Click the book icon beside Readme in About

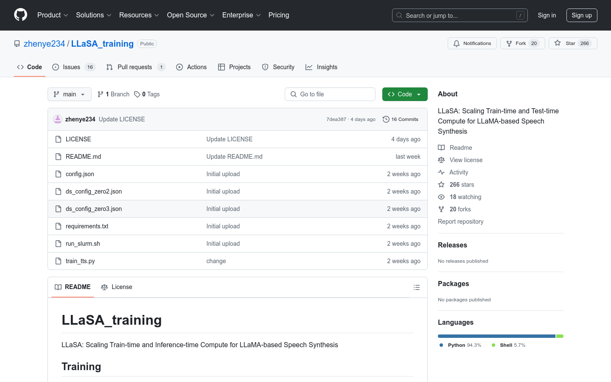(441, 148)
